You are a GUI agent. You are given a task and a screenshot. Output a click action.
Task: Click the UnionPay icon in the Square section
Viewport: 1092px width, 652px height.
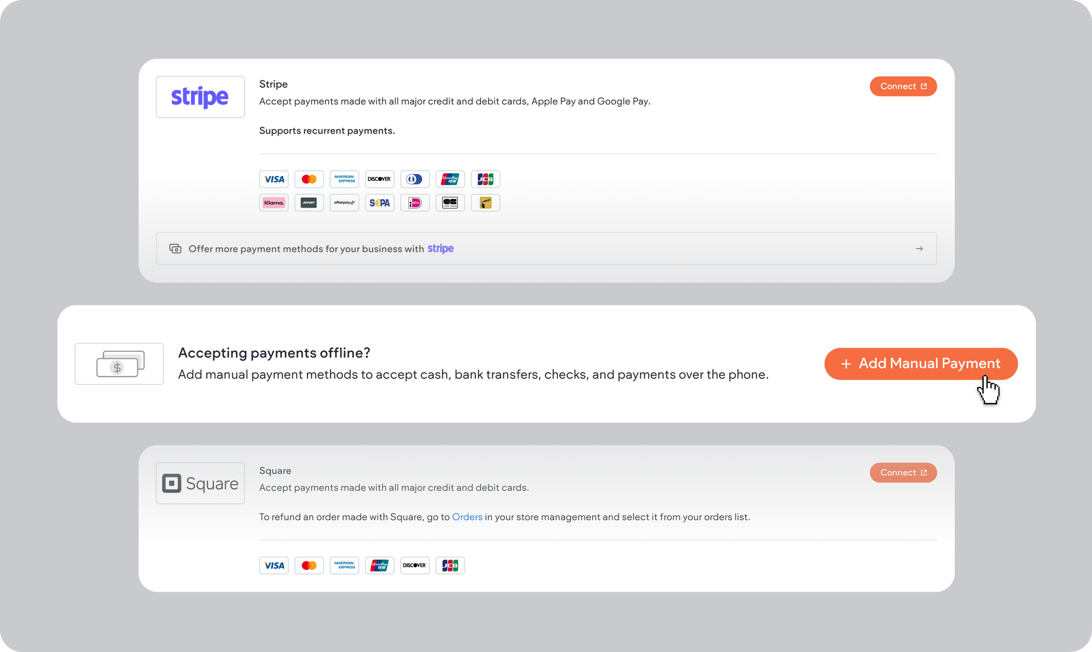pyautogui.click(x=379, y=565)
